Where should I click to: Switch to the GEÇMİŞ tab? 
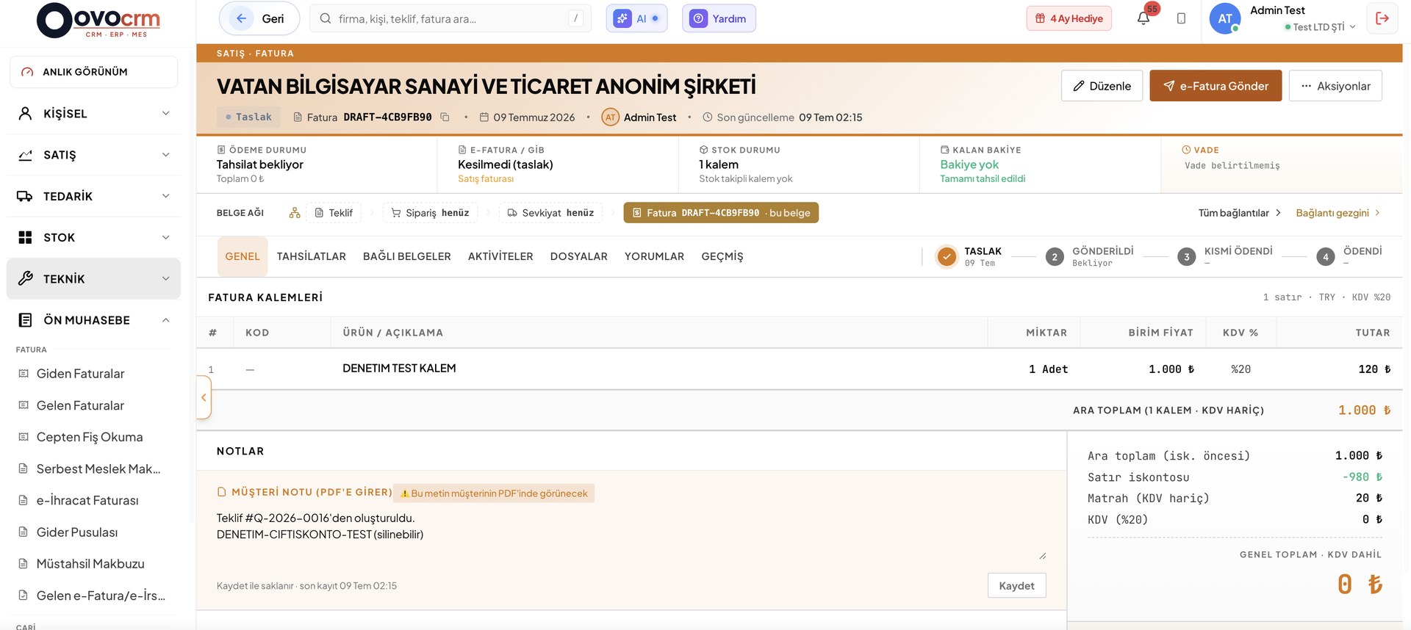coord(722,256)
